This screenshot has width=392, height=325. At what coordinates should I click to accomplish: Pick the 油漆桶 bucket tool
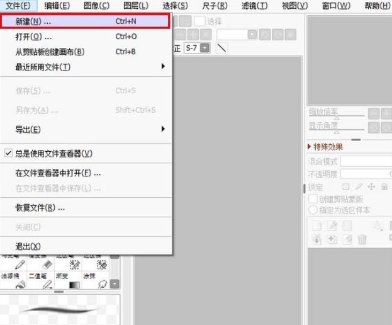(x=14, y=280)
